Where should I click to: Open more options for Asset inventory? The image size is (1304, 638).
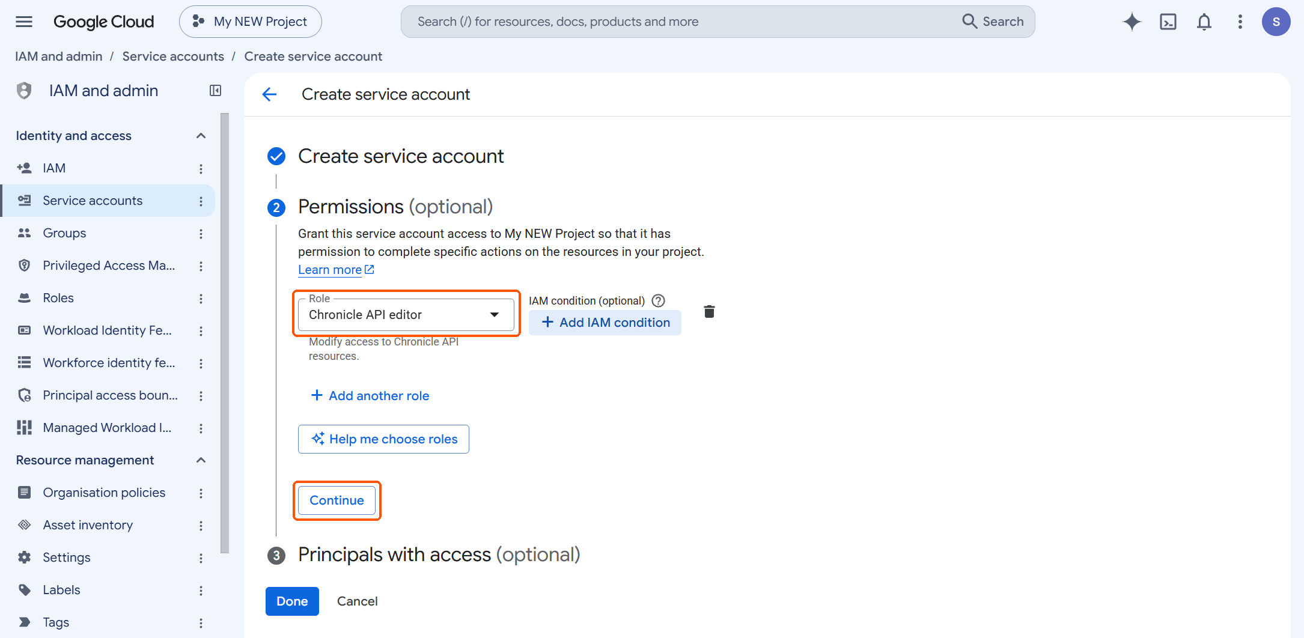(201, 526)
